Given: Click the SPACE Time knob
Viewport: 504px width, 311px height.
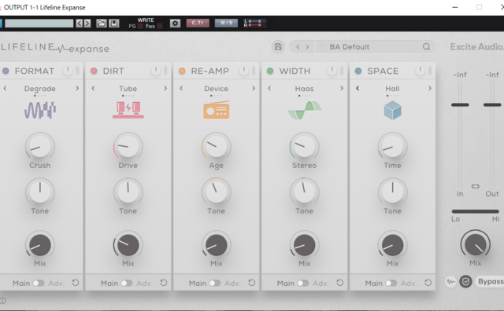Looking at the screenshot, I should click(392, 146).
